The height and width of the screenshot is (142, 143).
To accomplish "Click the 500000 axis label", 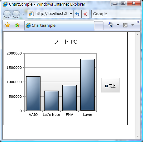I will pos(15,97).
